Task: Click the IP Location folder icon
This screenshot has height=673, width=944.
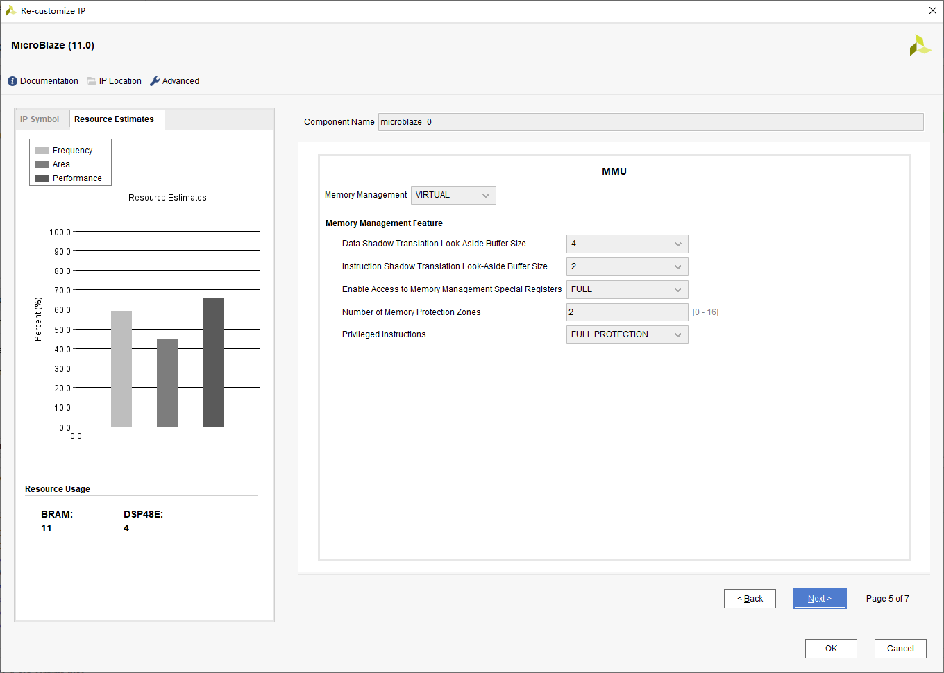Action: (92, 81)
